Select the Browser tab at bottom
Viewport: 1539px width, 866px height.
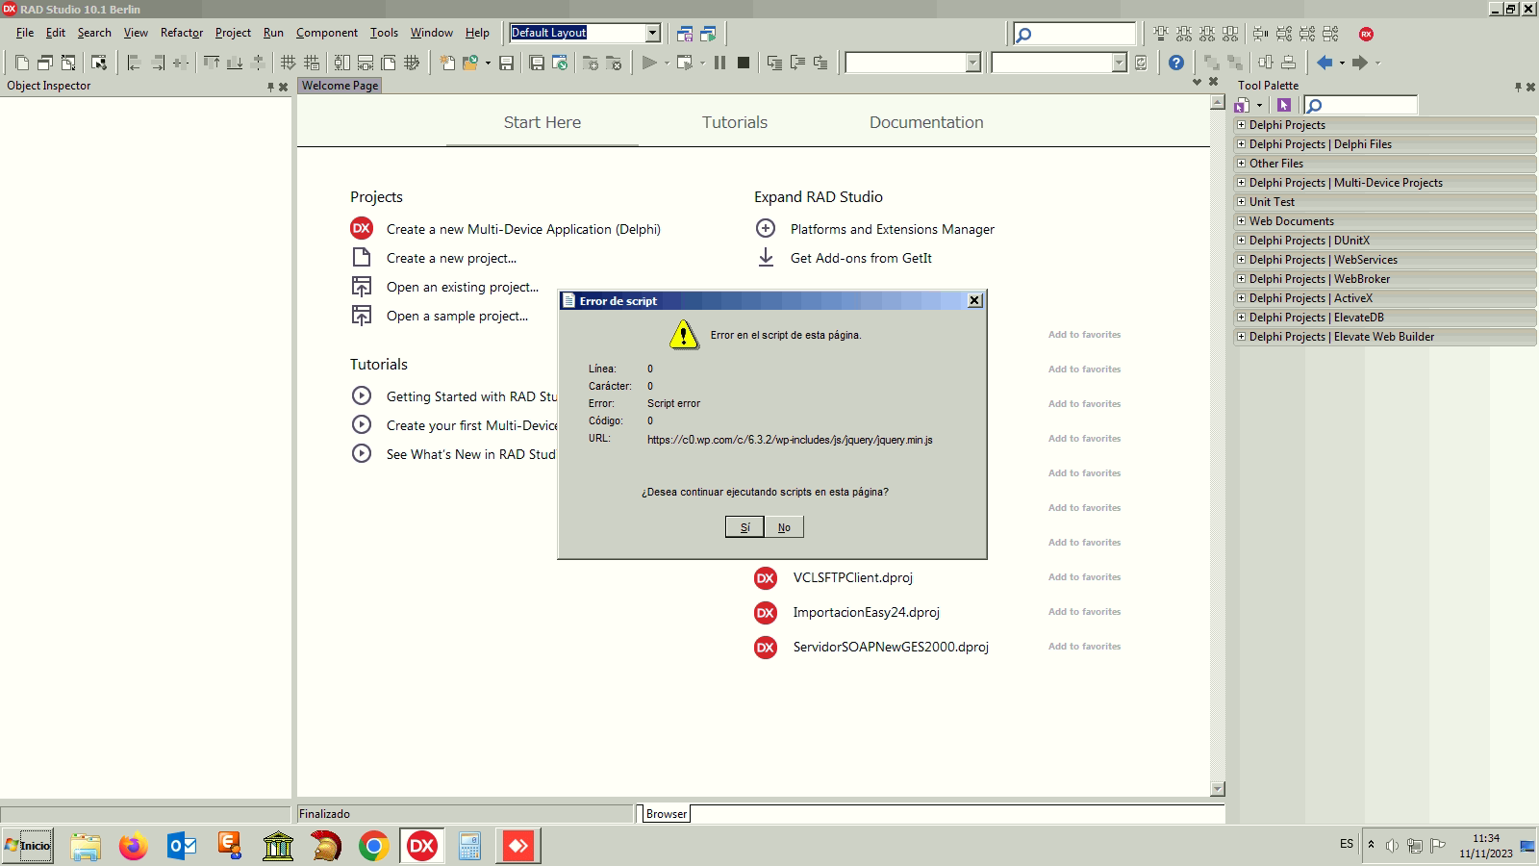point(667,814)
